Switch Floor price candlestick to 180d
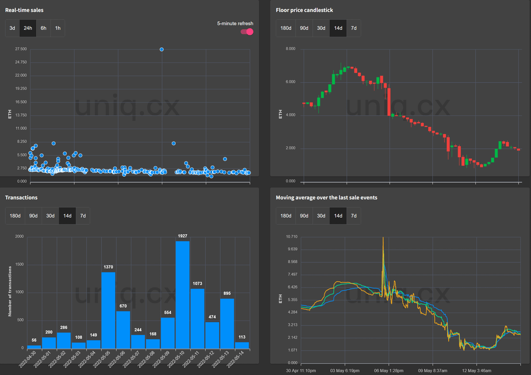531x375 pixels. (286, 28)
